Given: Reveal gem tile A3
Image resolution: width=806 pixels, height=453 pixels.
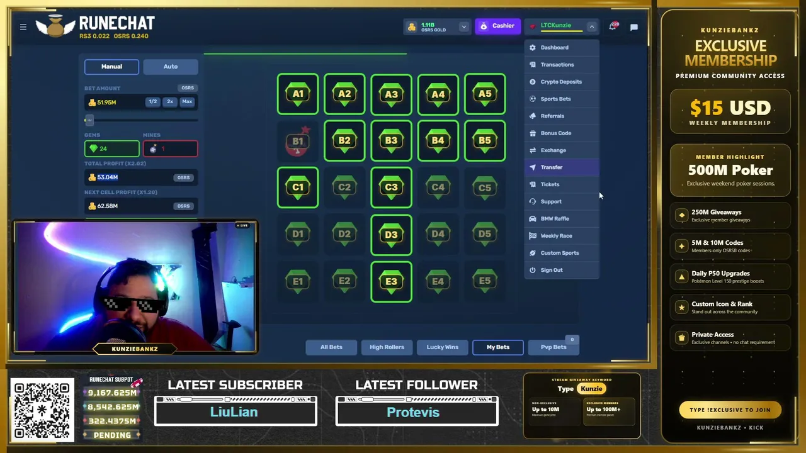Looking at the screenshot, I should (x=391, y=94).
